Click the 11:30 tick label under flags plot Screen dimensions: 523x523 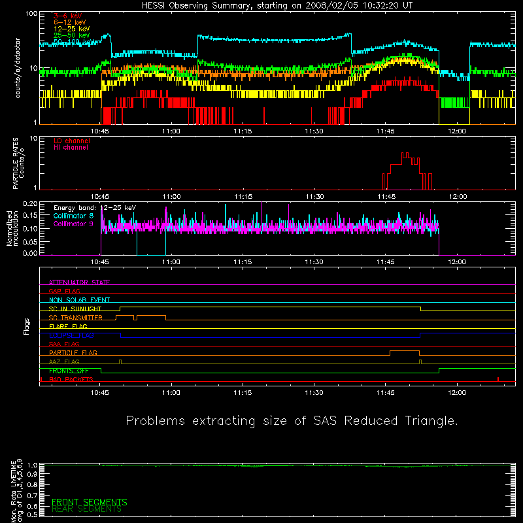point(314,393)
